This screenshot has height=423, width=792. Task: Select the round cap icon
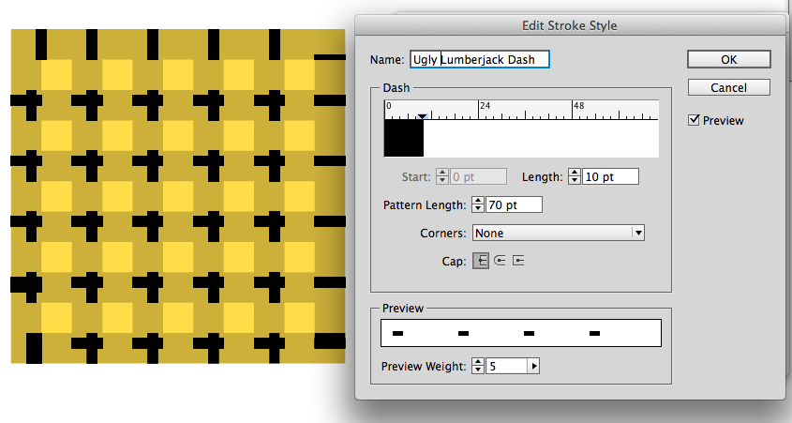(500, 261)
